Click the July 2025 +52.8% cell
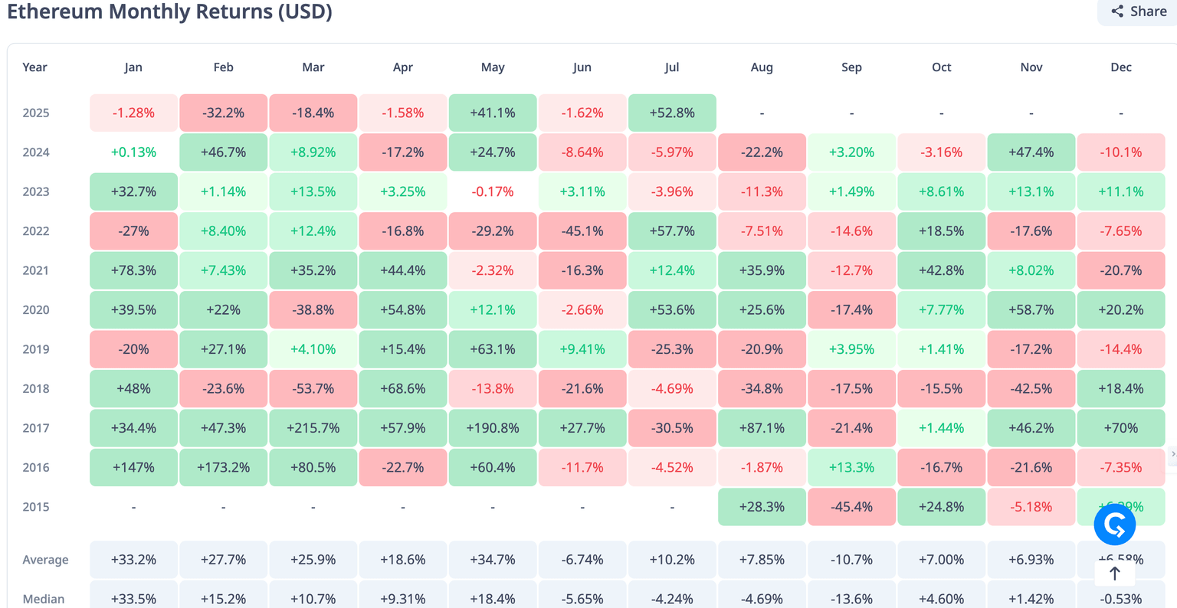 click(x=672, y=113)
